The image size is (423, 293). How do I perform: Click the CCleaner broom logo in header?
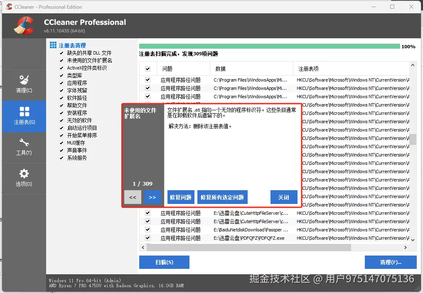click(24, 26)
